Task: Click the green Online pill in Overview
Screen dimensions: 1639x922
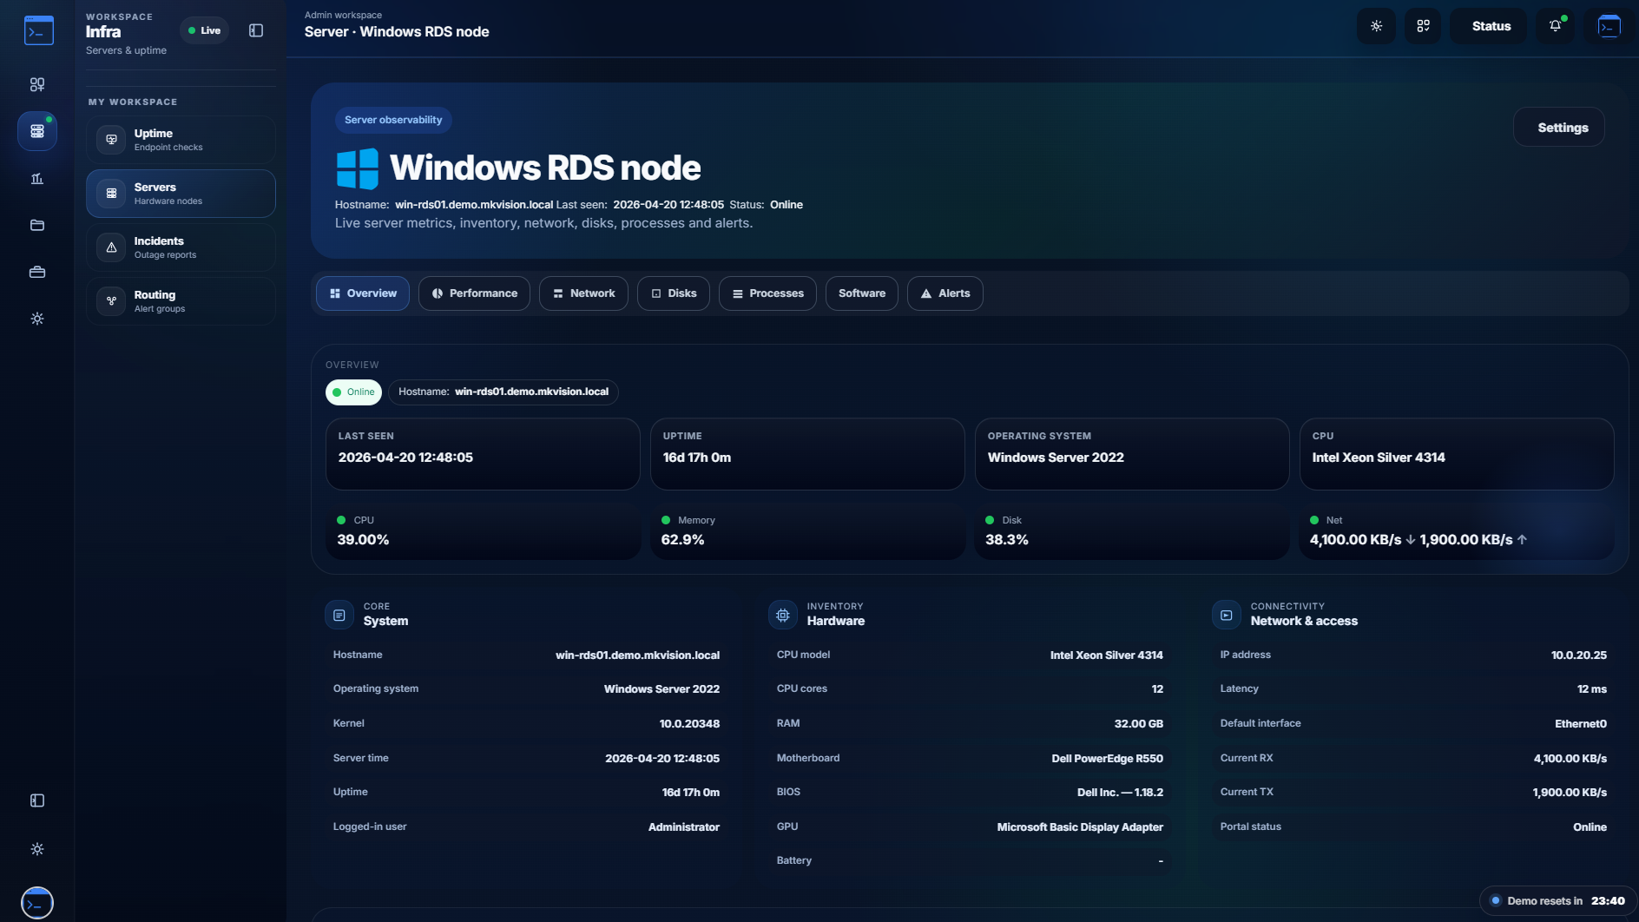Action: (x=353, y=392)
